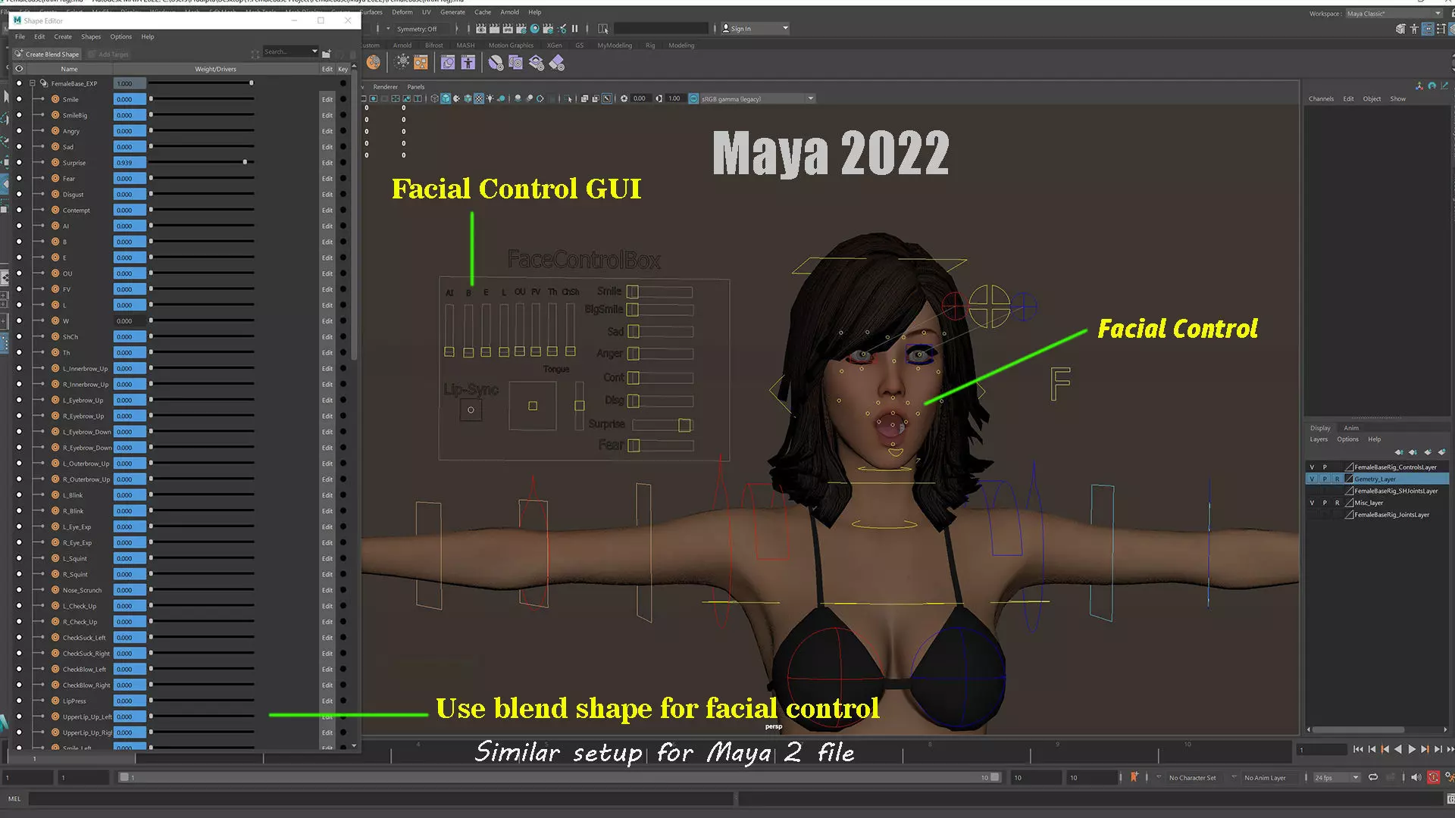The image size is (1455, 818).
Task: Toggle visibility of the Angry target
Action: pyautogui.click(x=19, y=131)
